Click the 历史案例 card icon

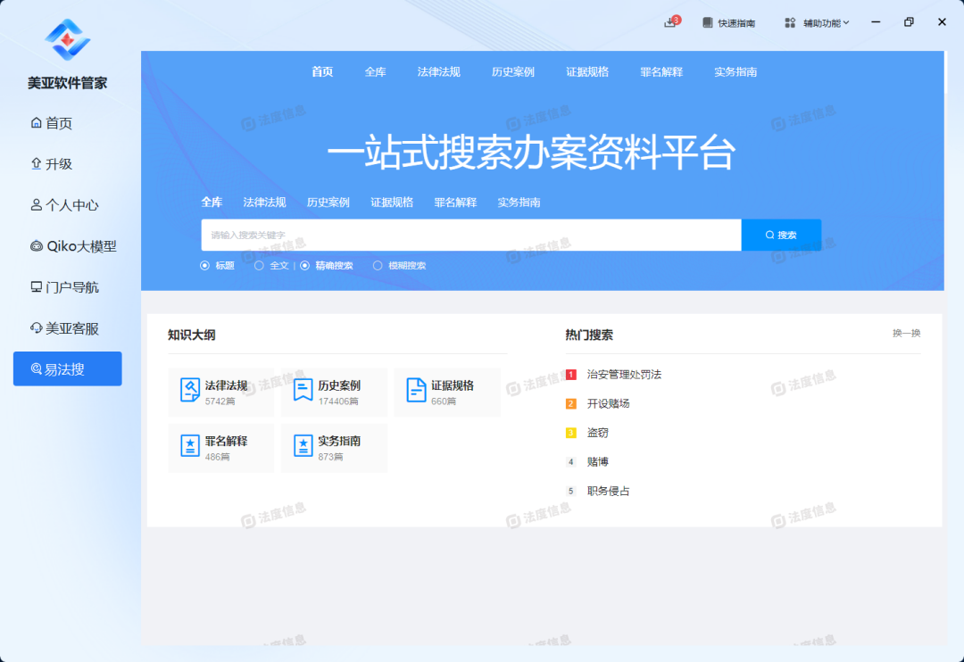303,390
